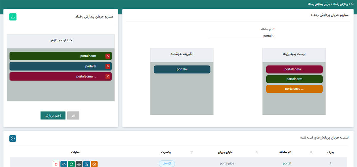Open the وضعیت column filter
357x167 pixels.
[191, 152]
